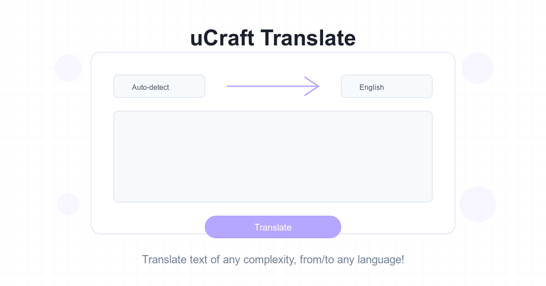Viewport: 546px width, 286px height.
Task: Click the empty bottom area of the text box
Action: 273,191
